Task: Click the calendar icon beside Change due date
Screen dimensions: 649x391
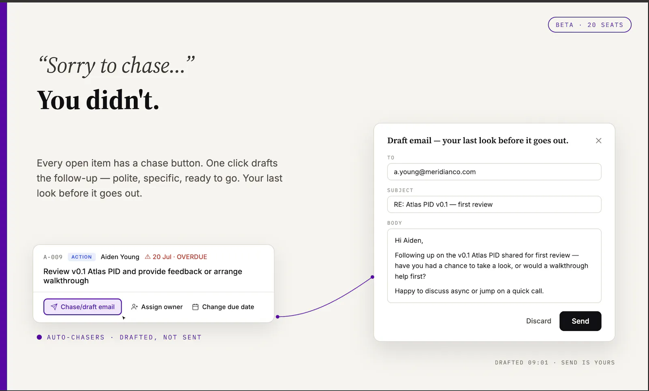Action: point(195,307)
